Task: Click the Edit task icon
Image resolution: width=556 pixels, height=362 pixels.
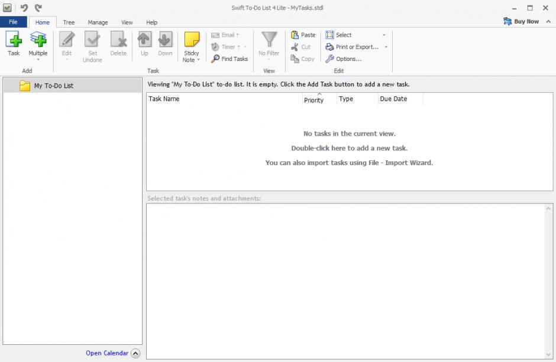Action: click(67, 39)
